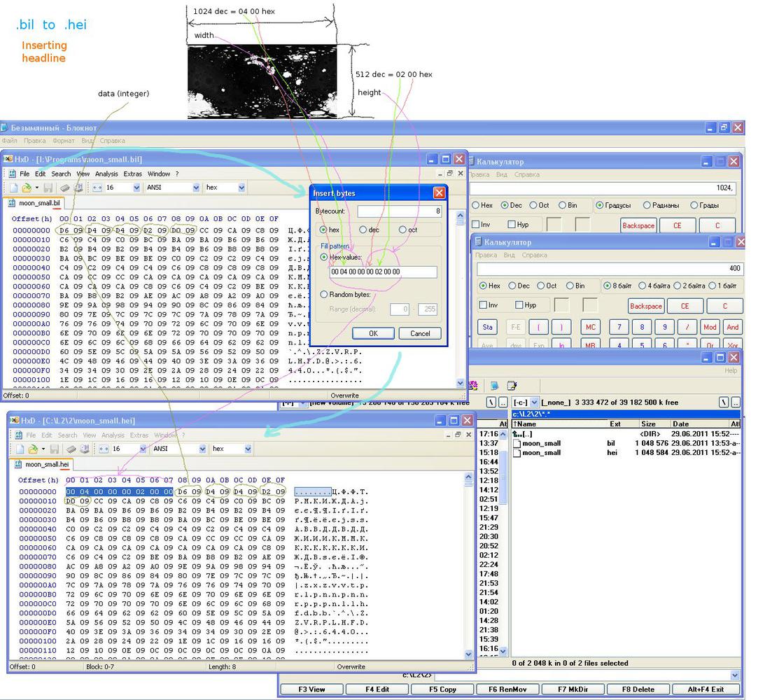This screenshot has height=700, width=758.
Task: Click Open RAM icon in moon_small.bil HxD toolbar
Action: [x=65, y=188]
